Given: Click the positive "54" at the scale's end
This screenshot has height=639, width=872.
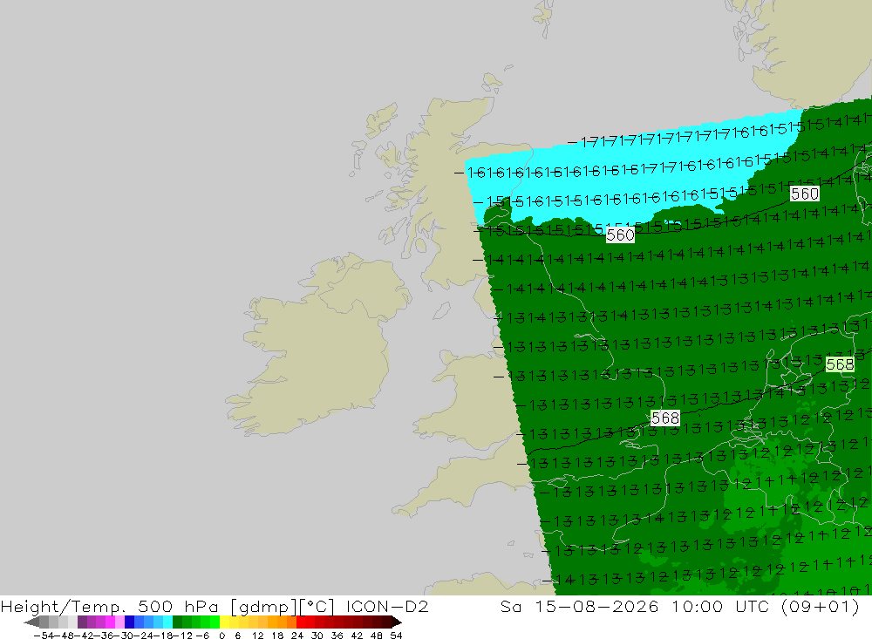Looking at the screenshot, I should (x=396, y=636).
